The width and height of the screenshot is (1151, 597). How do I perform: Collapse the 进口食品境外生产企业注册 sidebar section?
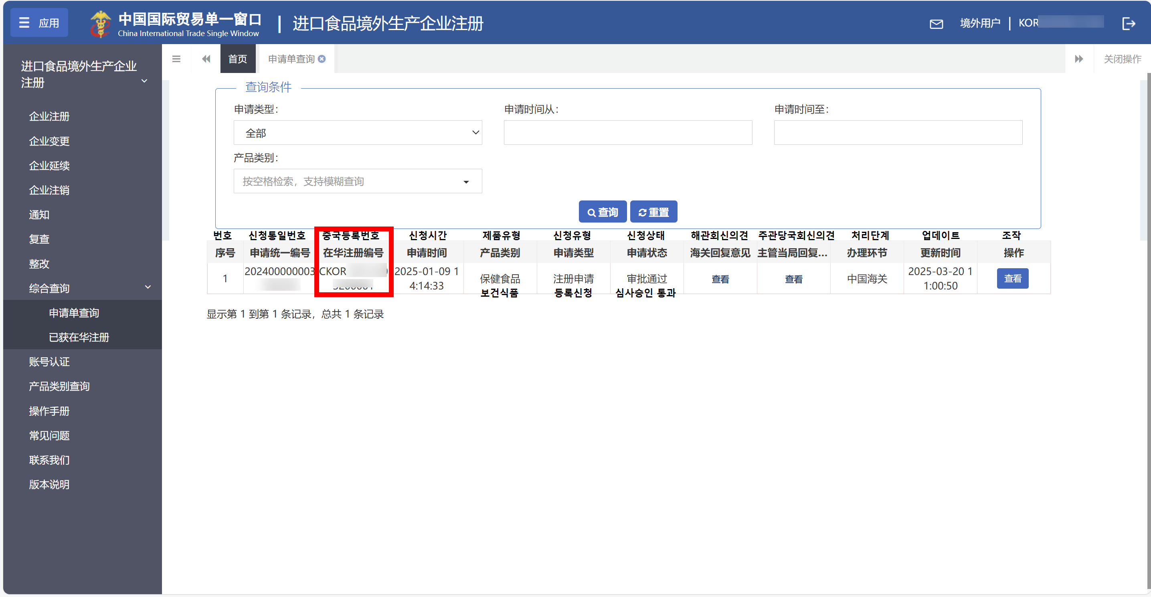click(x=83, y=74)
